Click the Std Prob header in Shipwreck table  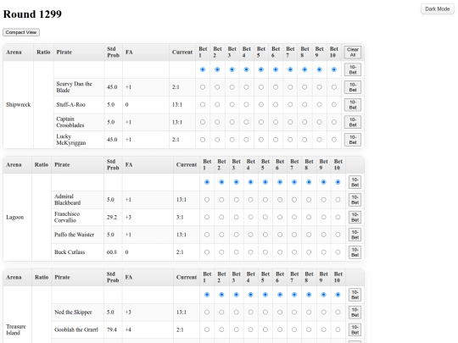click(x=113, y=53)
